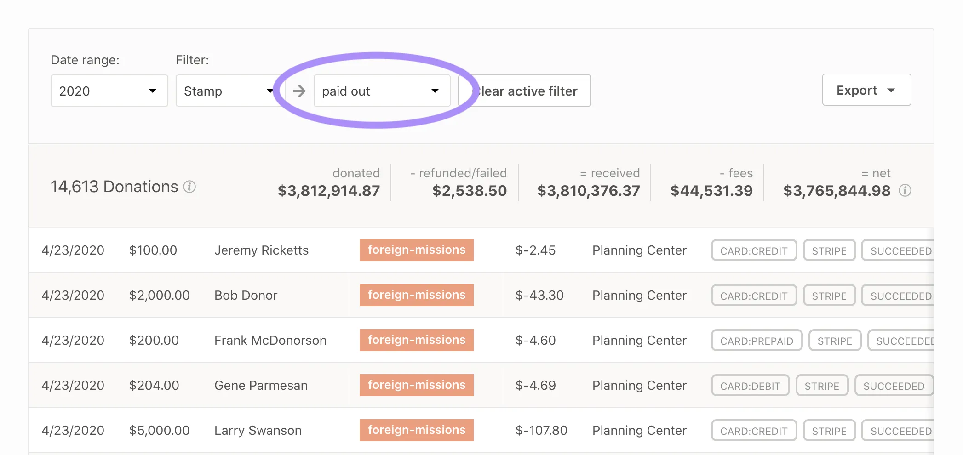Click the arrow icon between filter dropdowns
Image resolution: width=963 pixels, height=455 pixels.
tap(299, 91)
